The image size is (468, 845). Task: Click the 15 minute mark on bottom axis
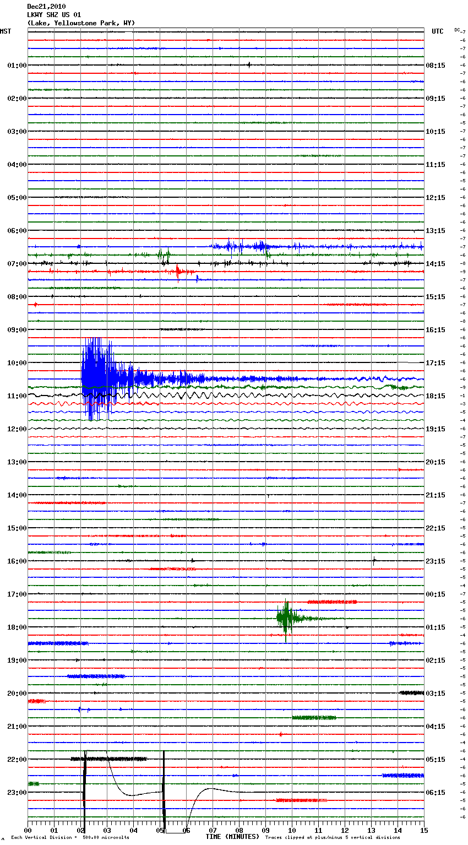tap(424, 830)
